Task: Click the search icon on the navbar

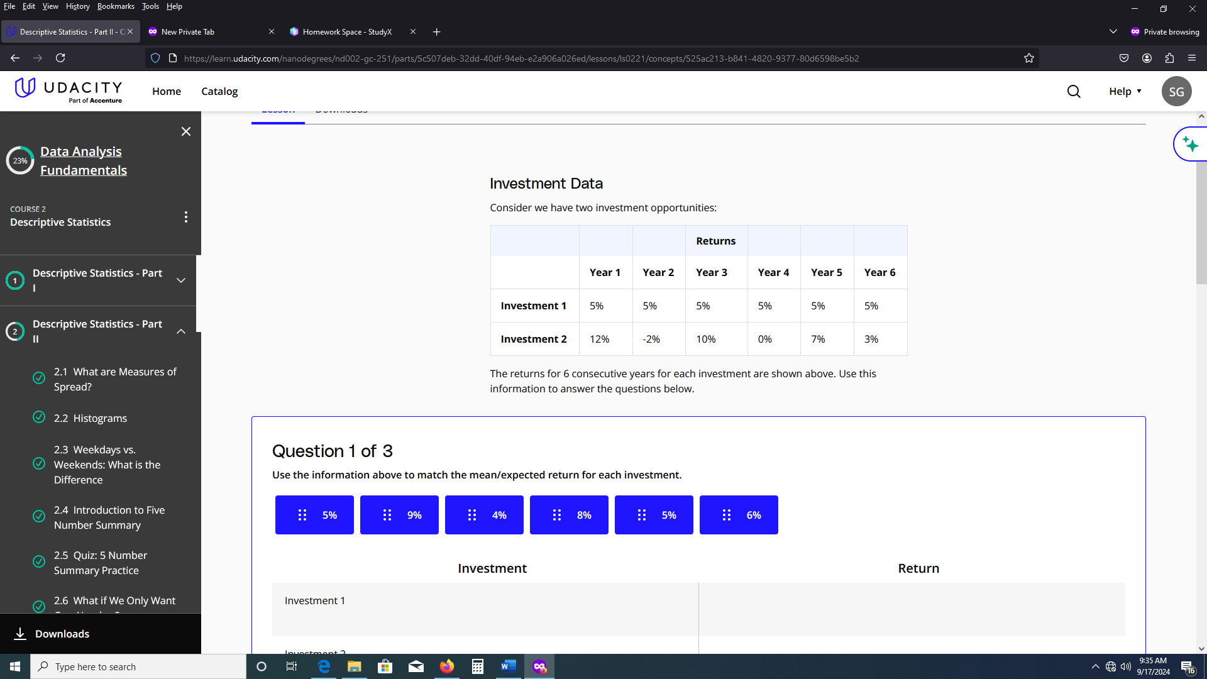Action: coord(1074,91)
